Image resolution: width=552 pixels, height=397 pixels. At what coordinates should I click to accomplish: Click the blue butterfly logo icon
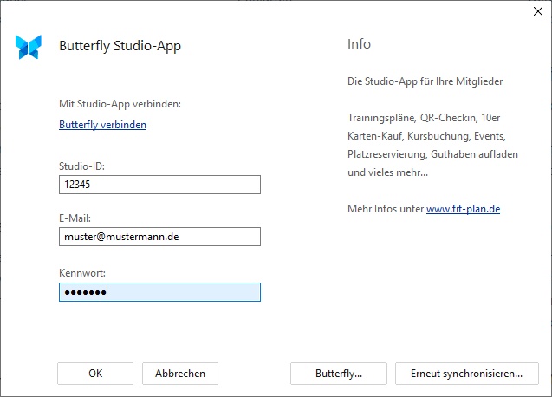29,47
